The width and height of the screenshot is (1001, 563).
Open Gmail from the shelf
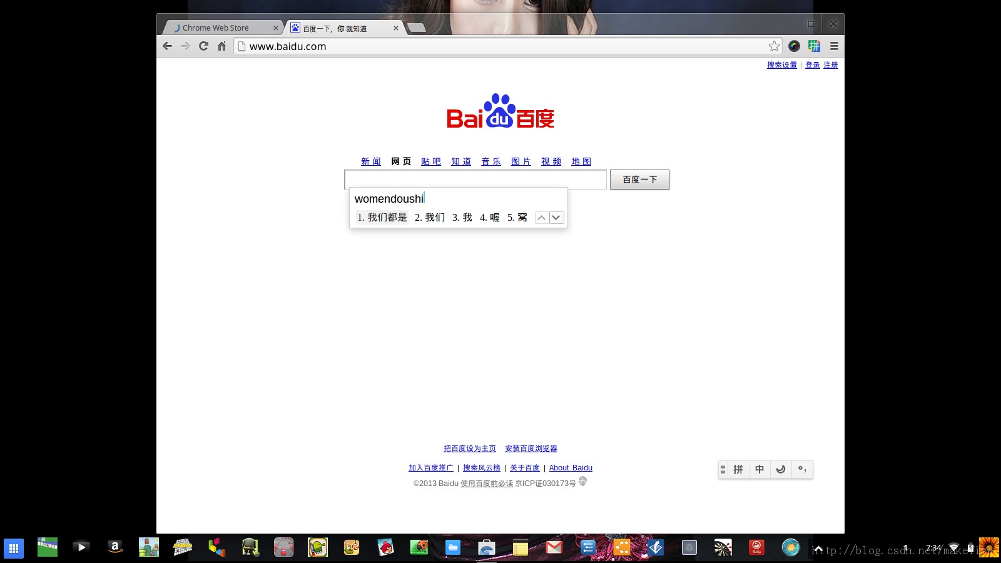pyautogui.click(x=554, y=548)
